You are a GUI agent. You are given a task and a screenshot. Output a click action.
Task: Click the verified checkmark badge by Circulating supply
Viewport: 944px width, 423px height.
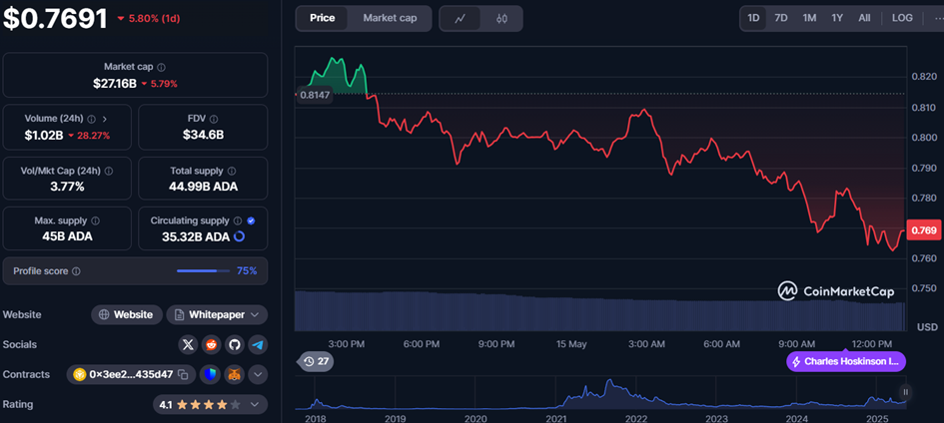[x=251, y=221]
